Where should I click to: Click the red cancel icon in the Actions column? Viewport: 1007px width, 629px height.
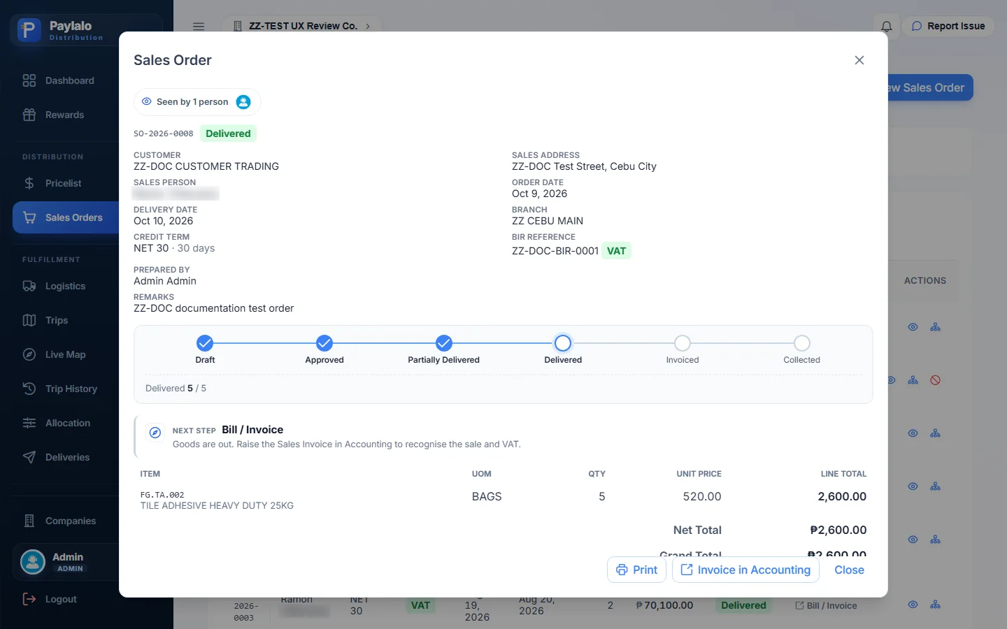(x=935, y=380)
